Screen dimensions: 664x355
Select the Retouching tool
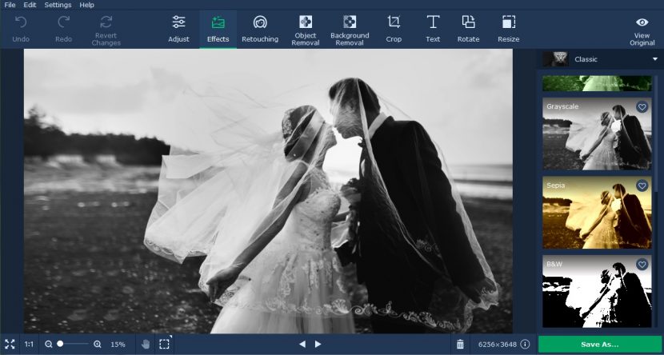(x=260, y=29)
